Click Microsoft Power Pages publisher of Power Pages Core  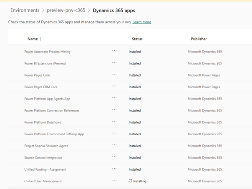(x=204, y=75)
